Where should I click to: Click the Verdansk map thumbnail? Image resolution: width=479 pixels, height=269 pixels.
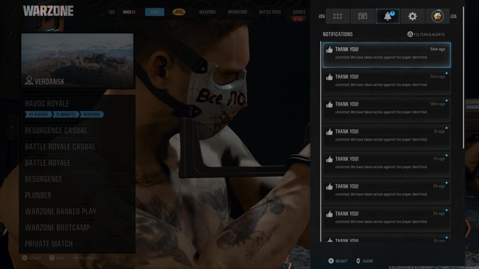click(77, 60)
